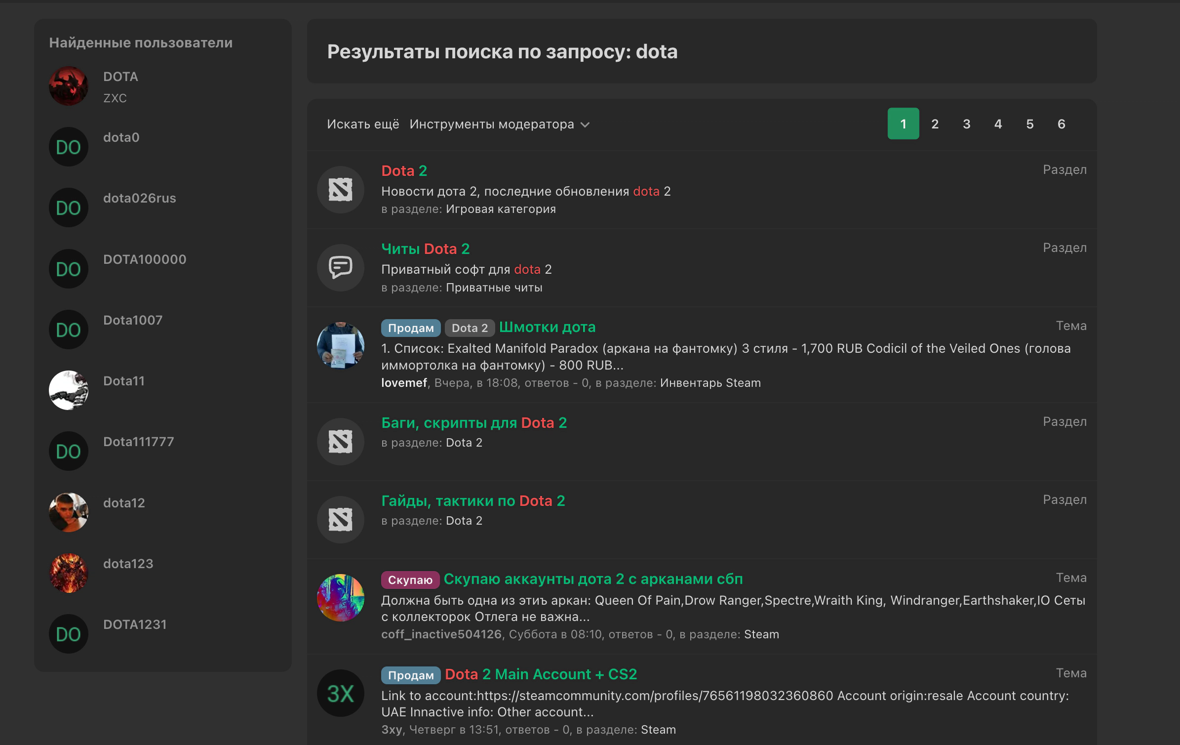Click the red avatar of user DOTA
Viewport: 1180px width, 745px height.
pyautogui.click(x=68, y=86)
